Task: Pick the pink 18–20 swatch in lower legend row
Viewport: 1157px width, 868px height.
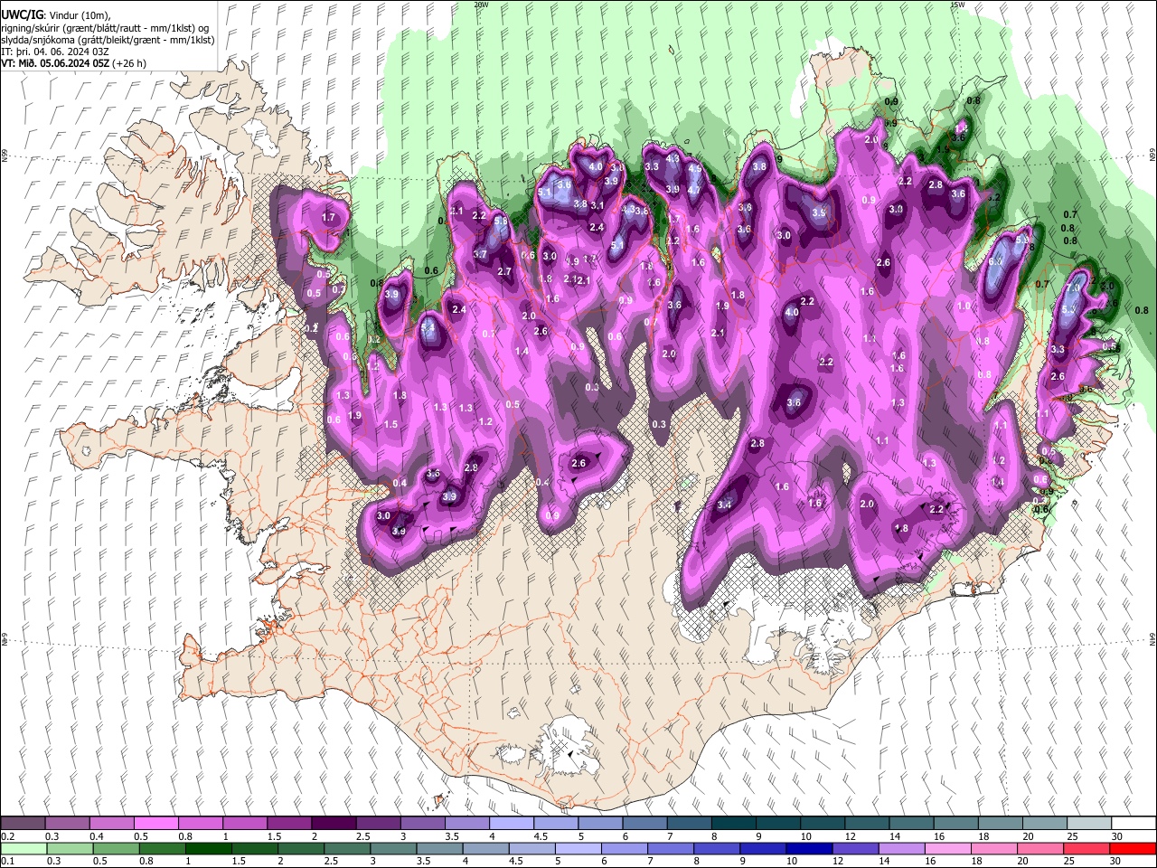Action: 994,848
